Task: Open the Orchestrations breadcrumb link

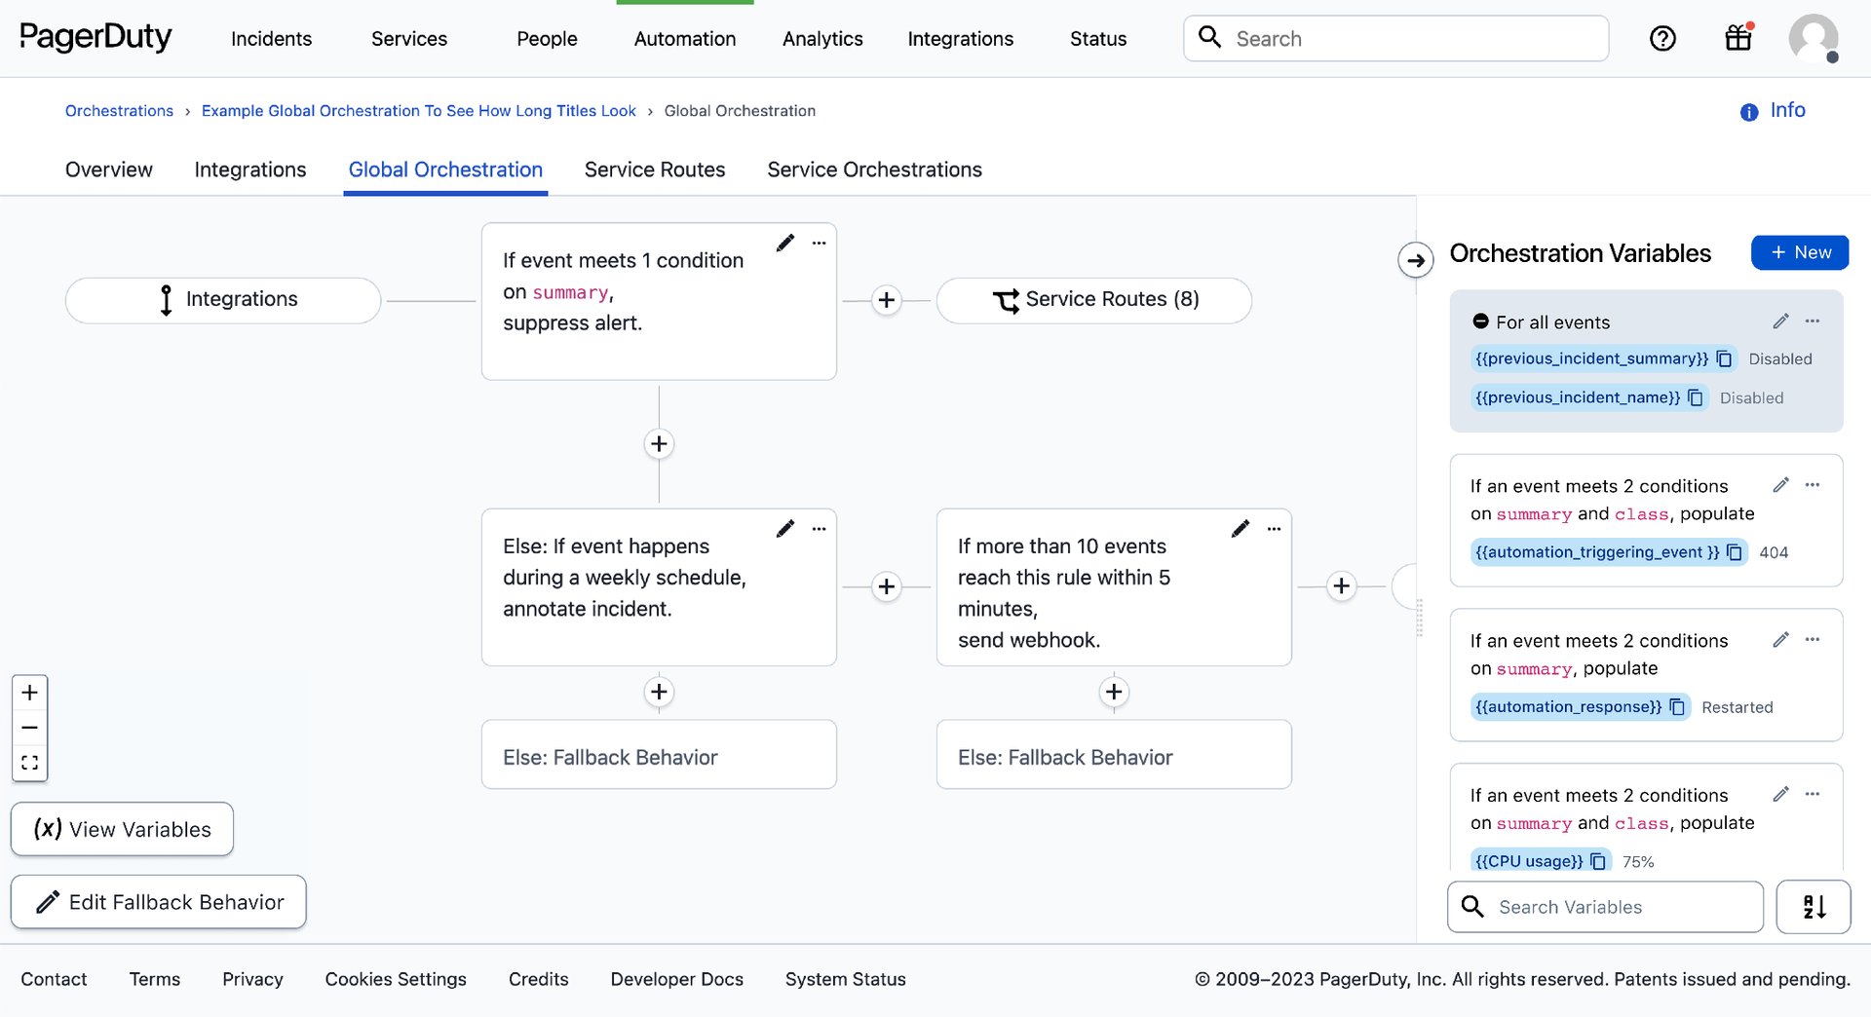Action: 119,110
